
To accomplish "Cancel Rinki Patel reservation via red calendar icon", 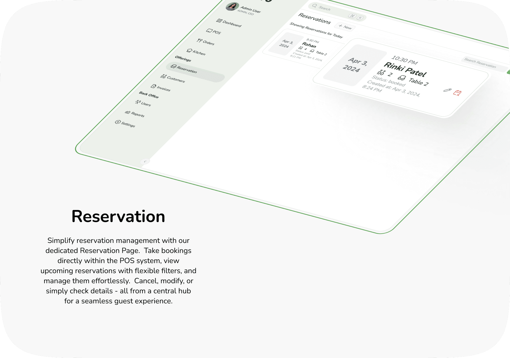I will [x=457, y=93].
